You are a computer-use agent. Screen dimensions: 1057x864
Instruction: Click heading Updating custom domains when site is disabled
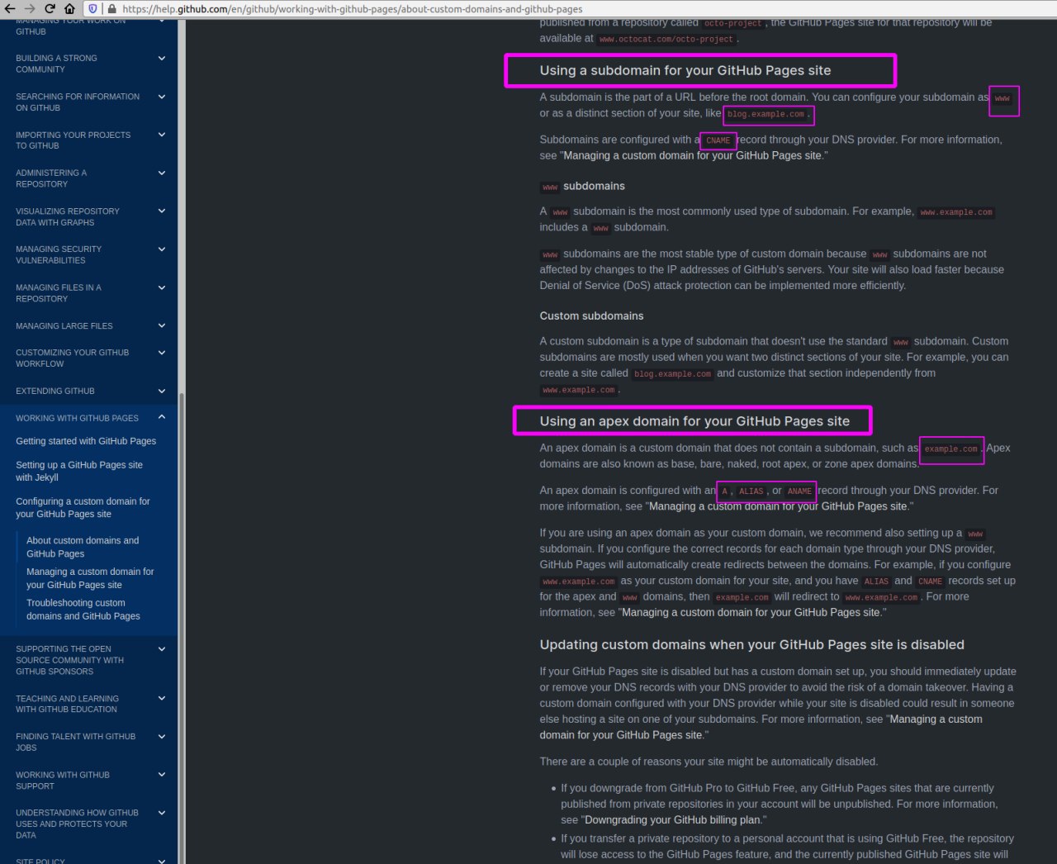click(752, 645)
